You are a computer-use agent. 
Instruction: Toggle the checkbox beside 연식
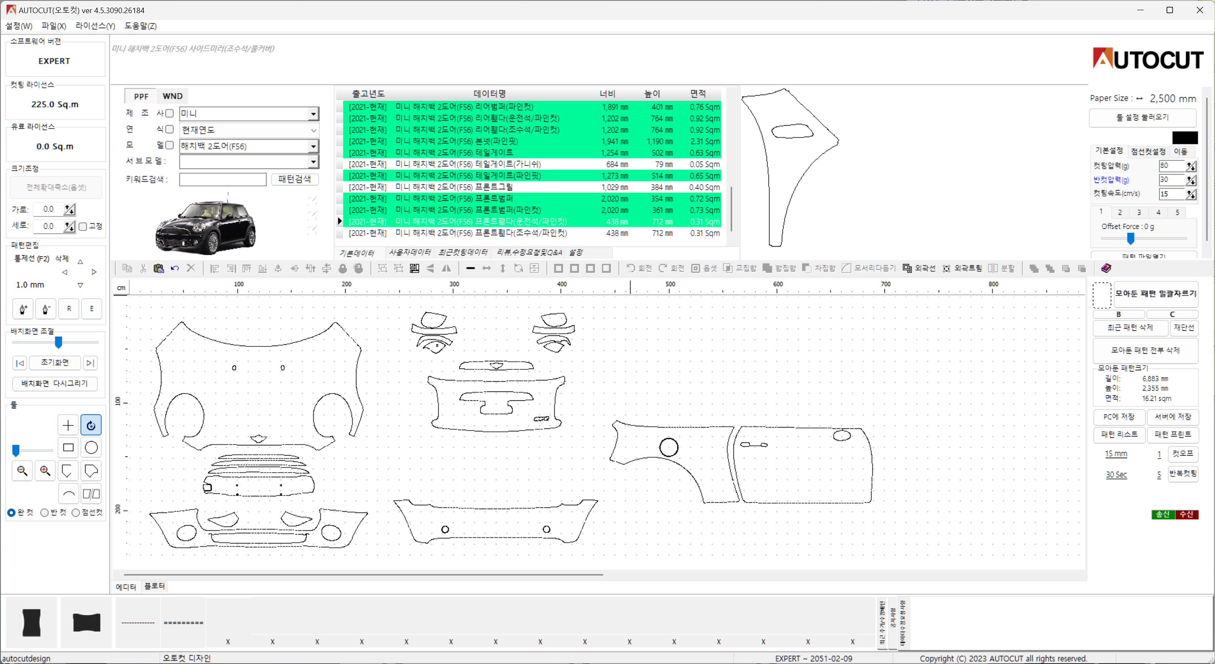pyautogui.click(x=169, y=129)
